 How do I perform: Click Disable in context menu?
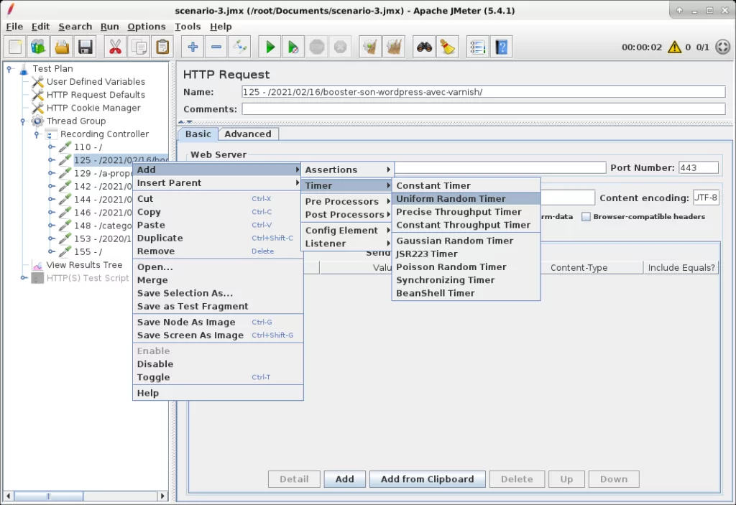coord(218,364)
